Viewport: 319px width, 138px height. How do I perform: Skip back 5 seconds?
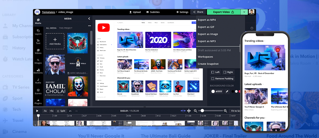coord(45,111)
